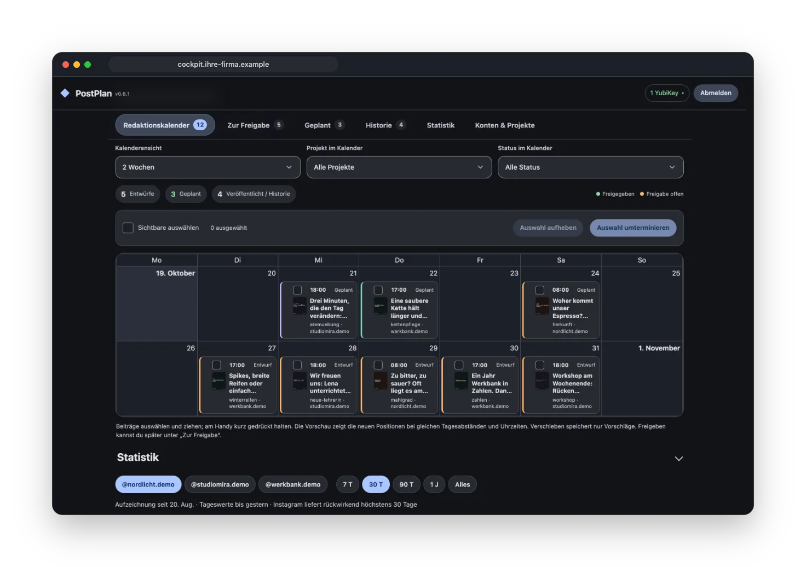The height and width of the screenshot is (567, 806).
Task: Click the browser address bar cockpit.ihre-firma.example
Action: point(223,65)
